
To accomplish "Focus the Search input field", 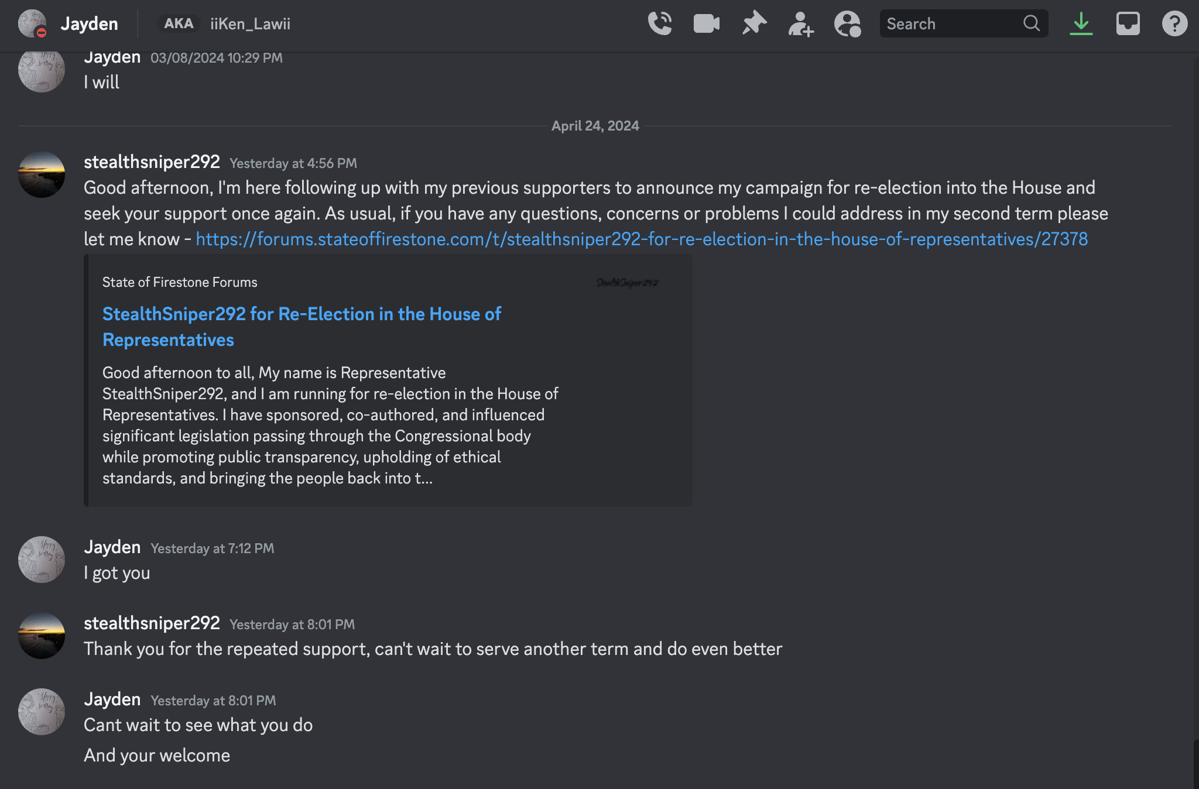I will coord(964,23).
